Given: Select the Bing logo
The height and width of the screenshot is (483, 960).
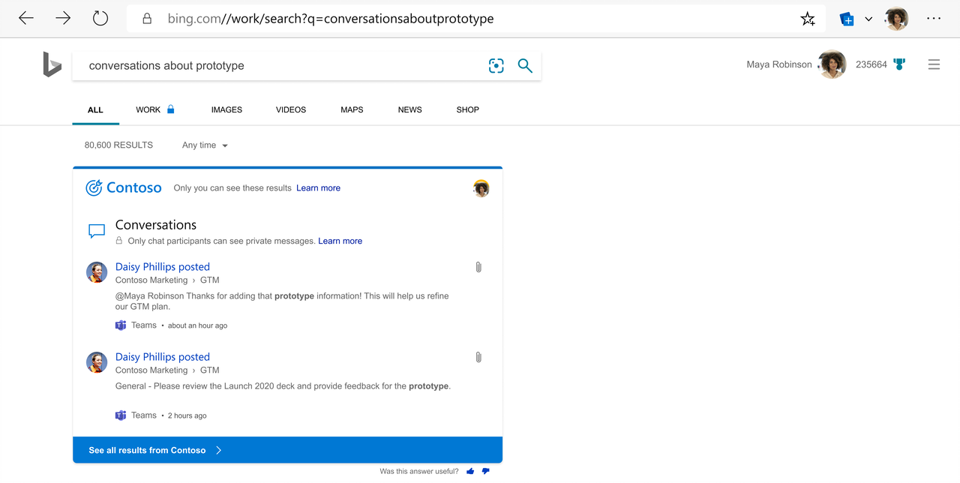Looking at the screenshot, I should click(x=51, y=66).
